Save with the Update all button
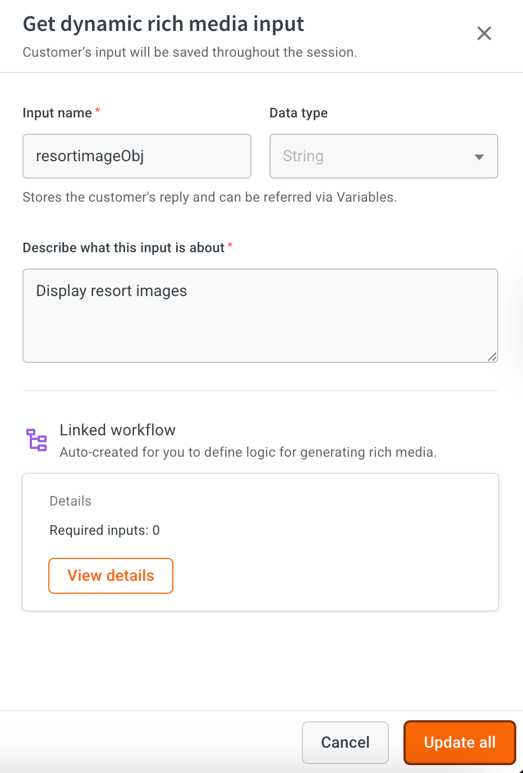Viewport: 523px width, 773px height. pos(459,742)
